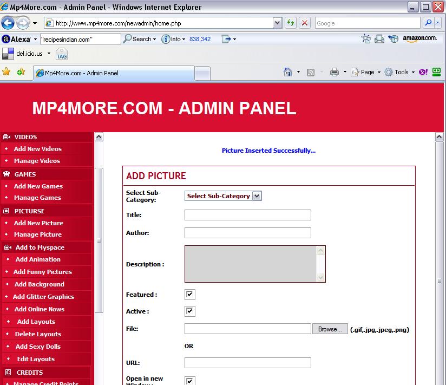Click Add New Picture sidebar link
The width and height of the screenshot is (446, 385).
point(38,223)
